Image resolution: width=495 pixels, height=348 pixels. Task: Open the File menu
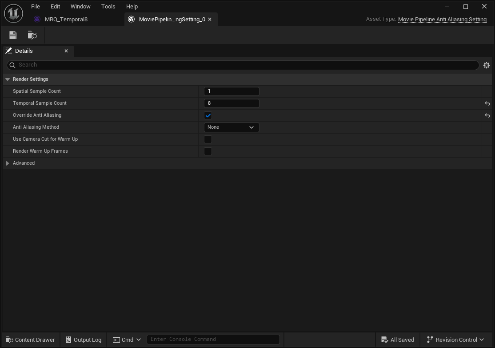point(36,6)
